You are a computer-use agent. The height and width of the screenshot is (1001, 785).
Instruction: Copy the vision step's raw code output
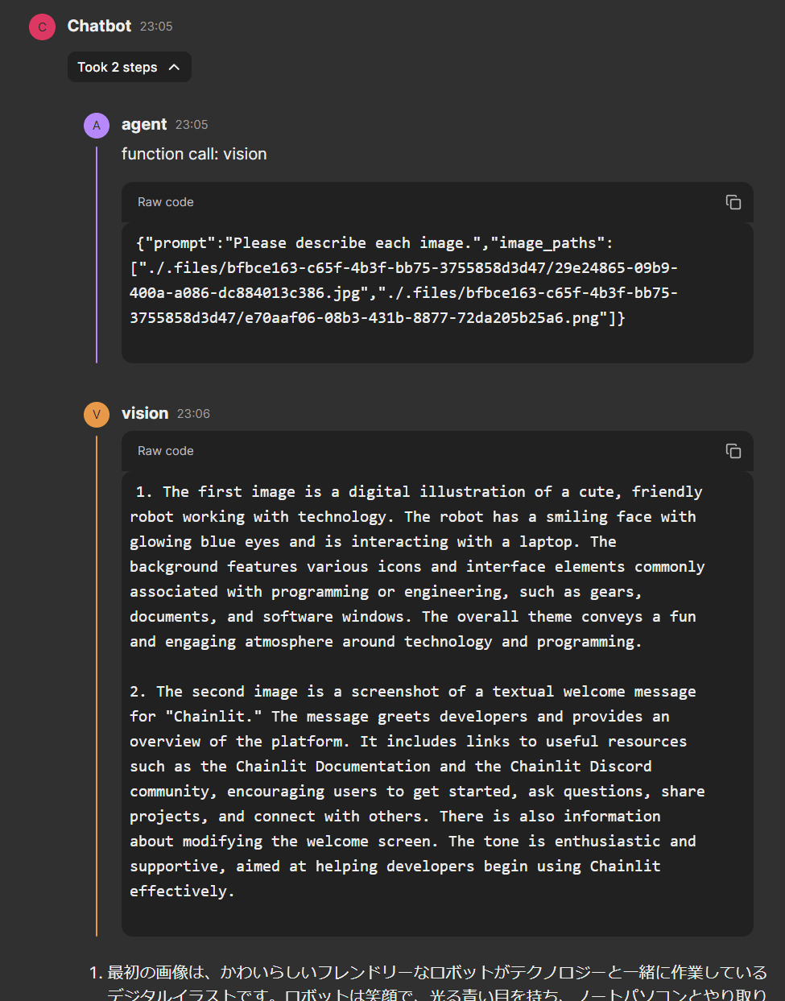coord(733,451)
